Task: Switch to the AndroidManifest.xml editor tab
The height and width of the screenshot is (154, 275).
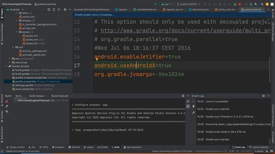Action: coord(145,9)
